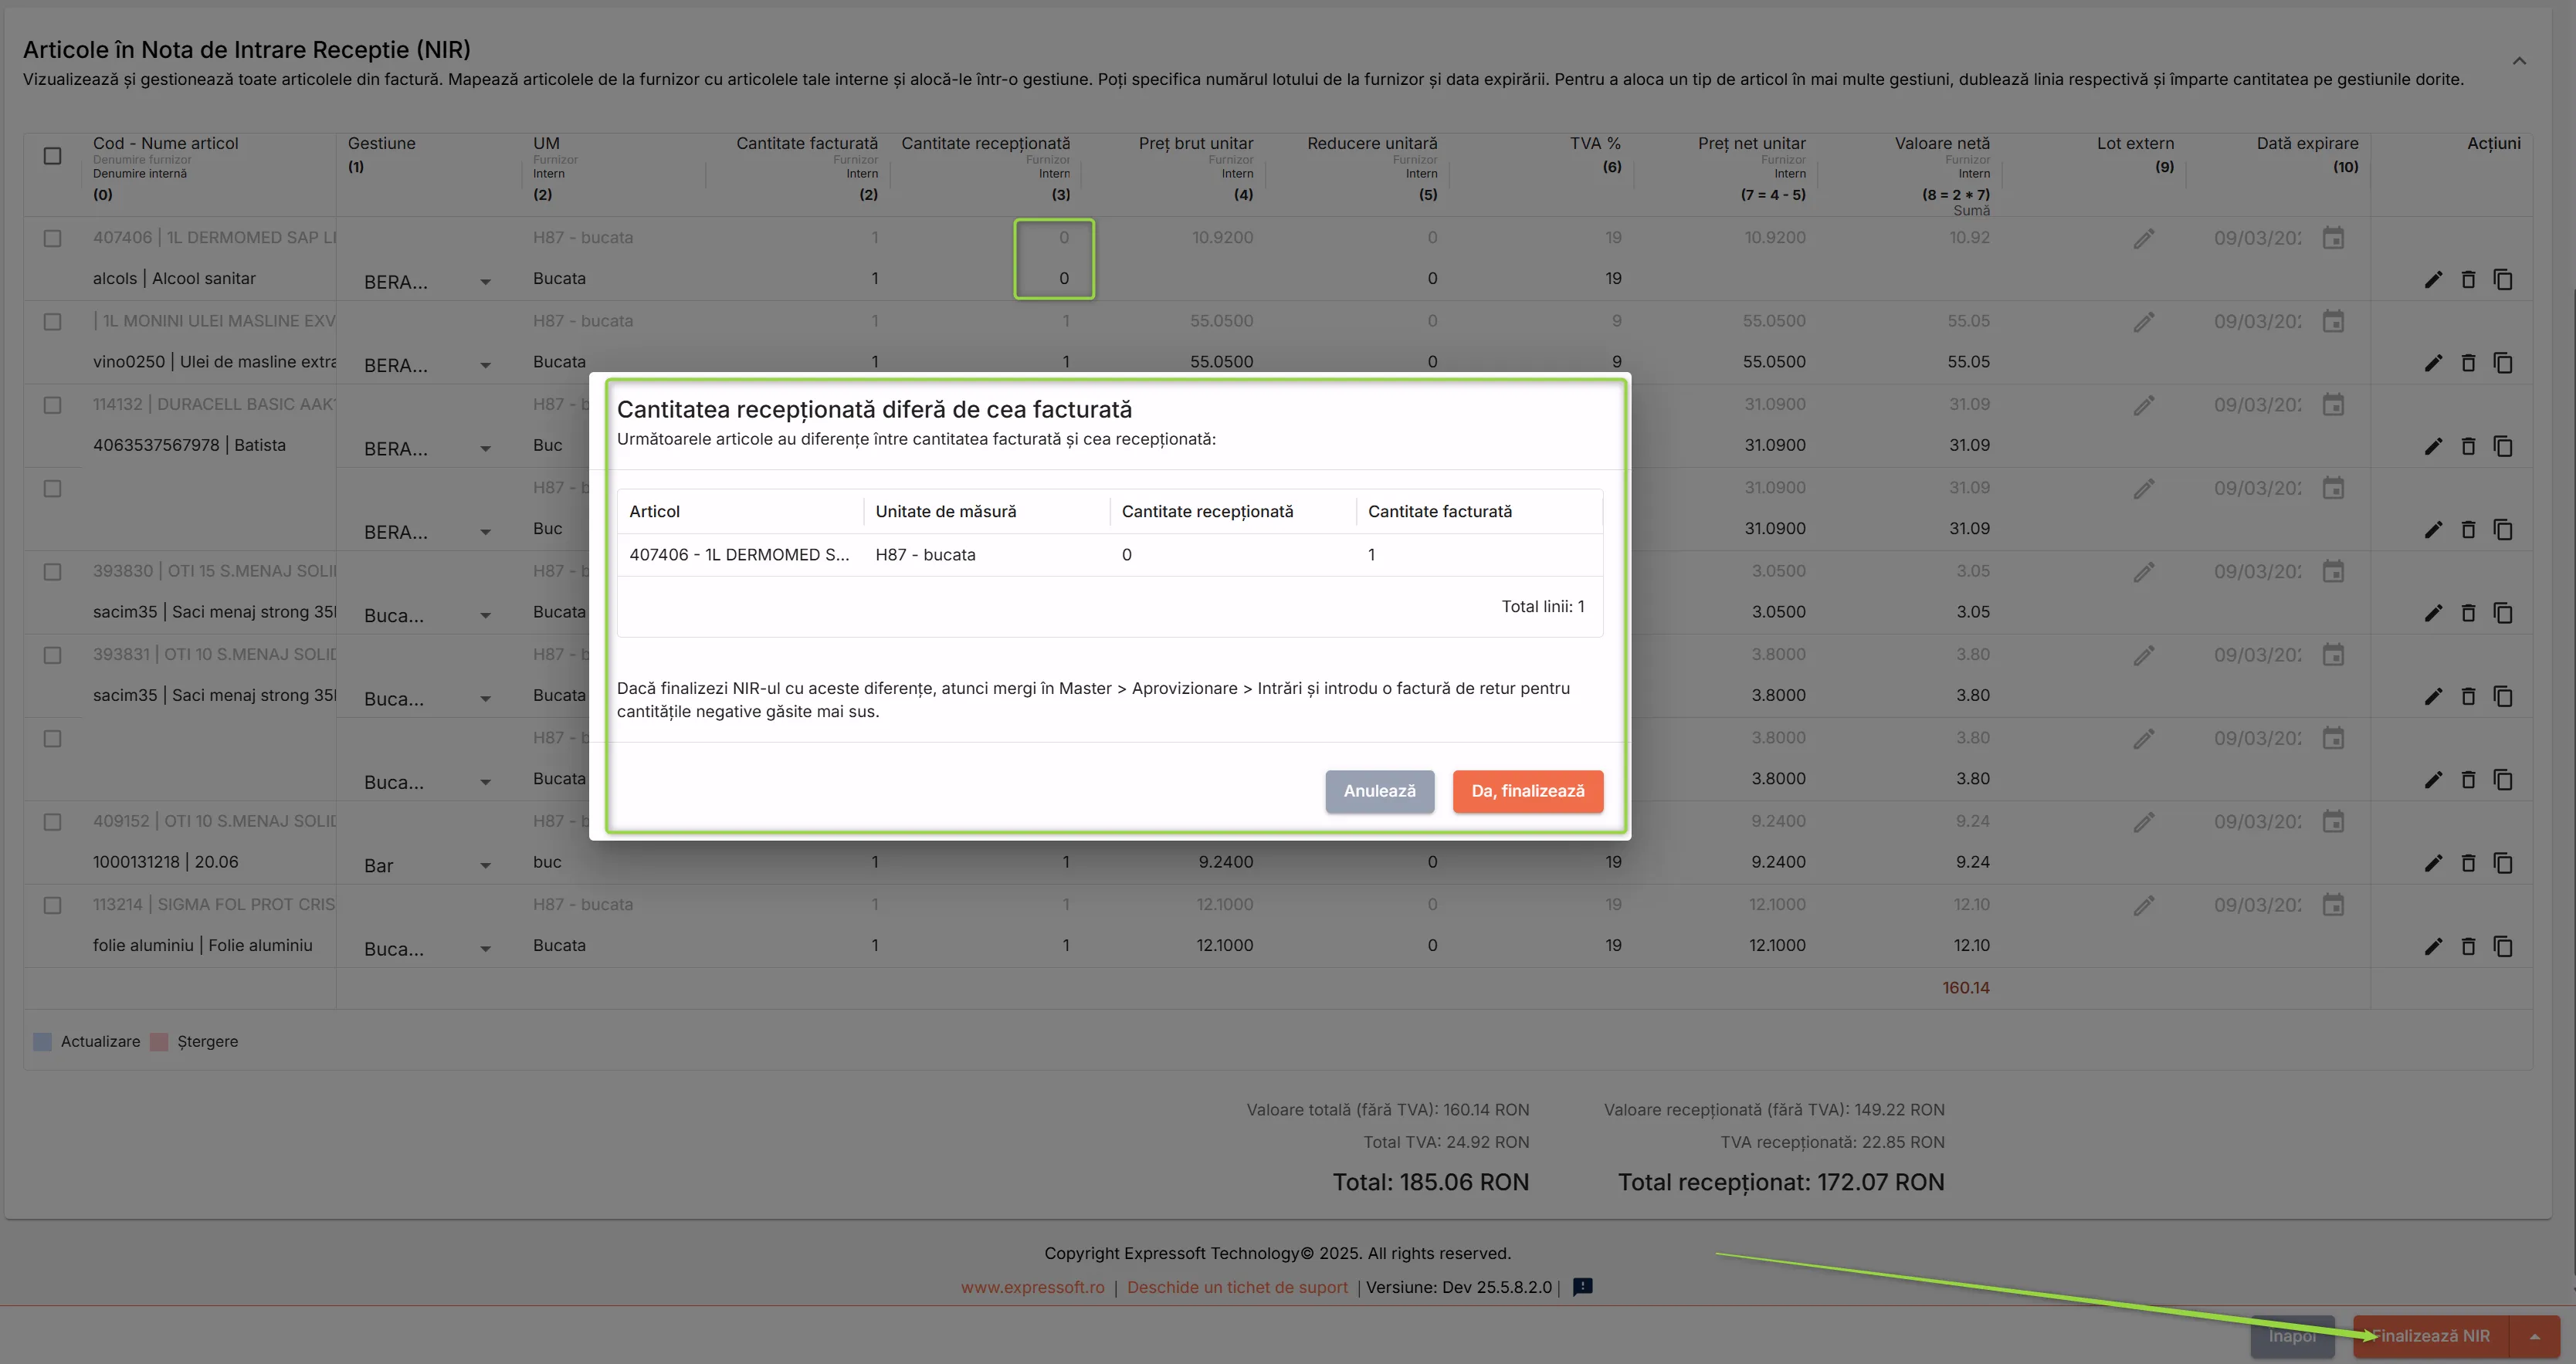
Task: Edit lot extern for SIGMA FOL row
Action: 2143,906
